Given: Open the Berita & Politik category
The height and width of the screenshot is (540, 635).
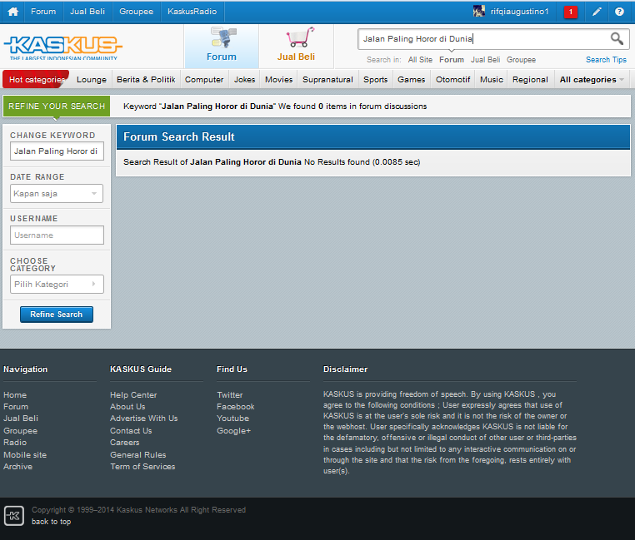Looking at the screenshot, I should [146, 80].
